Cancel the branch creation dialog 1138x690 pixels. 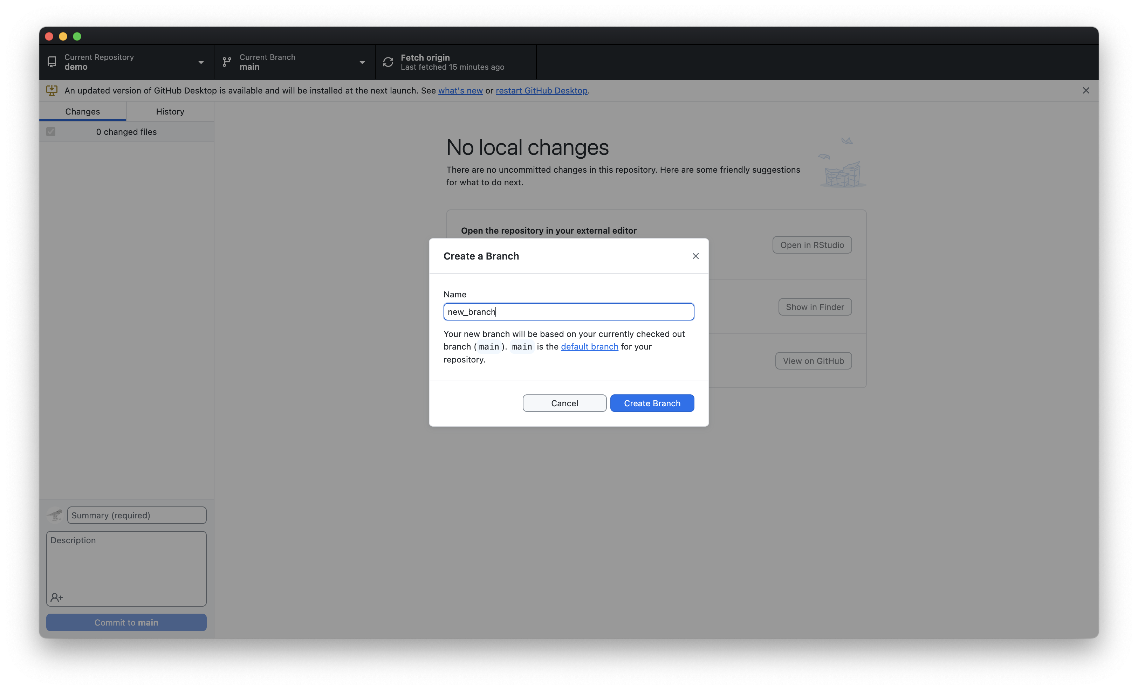click(x=564, y=403)
